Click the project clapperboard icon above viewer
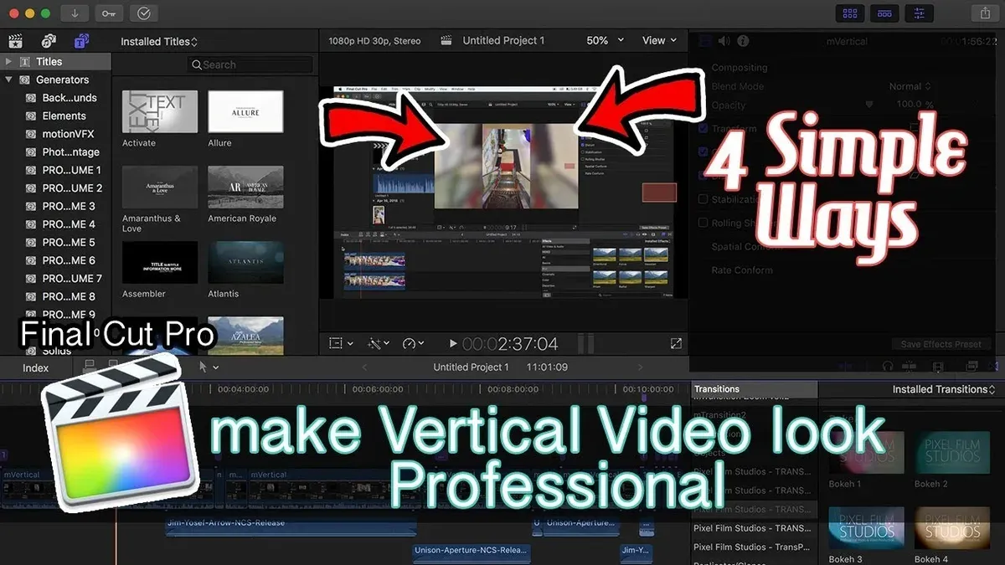 pyautogui.click(x=447, y=40)
